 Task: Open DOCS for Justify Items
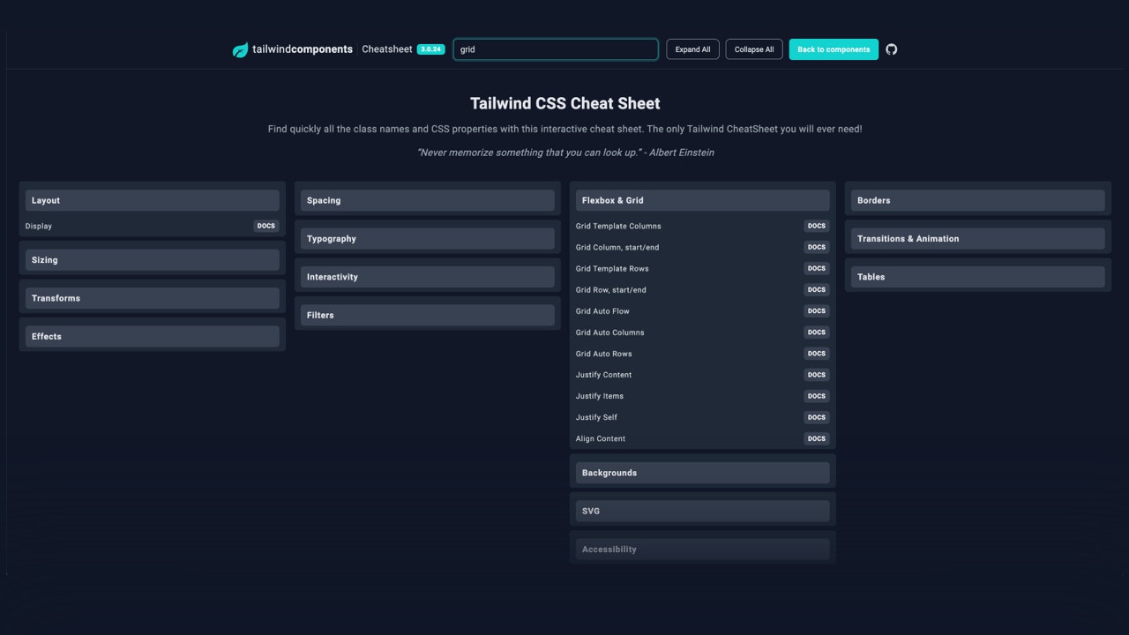(x=817, y=396)
